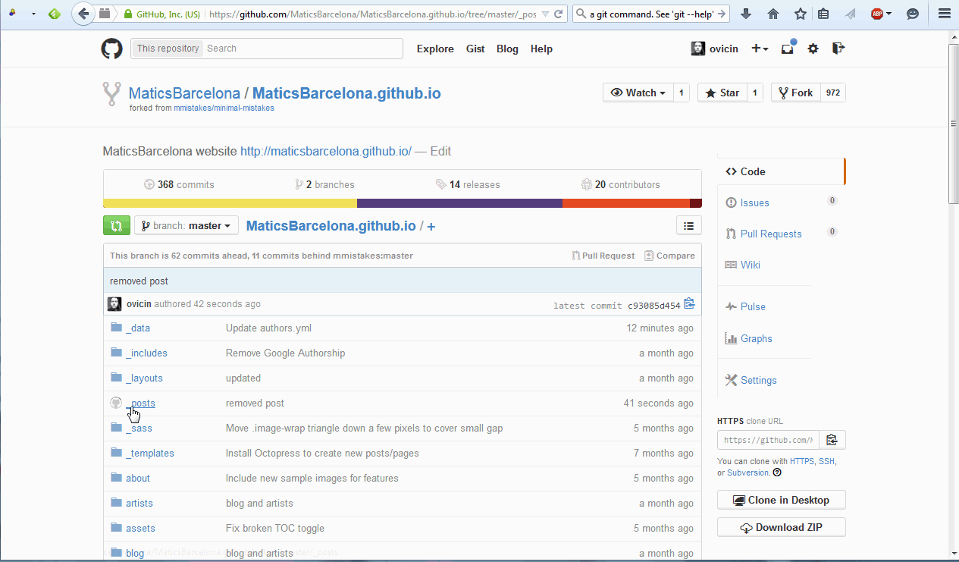Copy the clone URL with the clipboard icon
Image resolution: width=959 pixels, height=562 pixels.
(x=832, y=440)
